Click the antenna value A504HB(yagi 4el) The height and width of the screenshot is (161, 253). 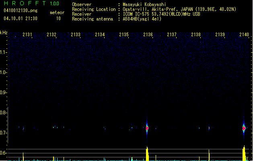142,19
